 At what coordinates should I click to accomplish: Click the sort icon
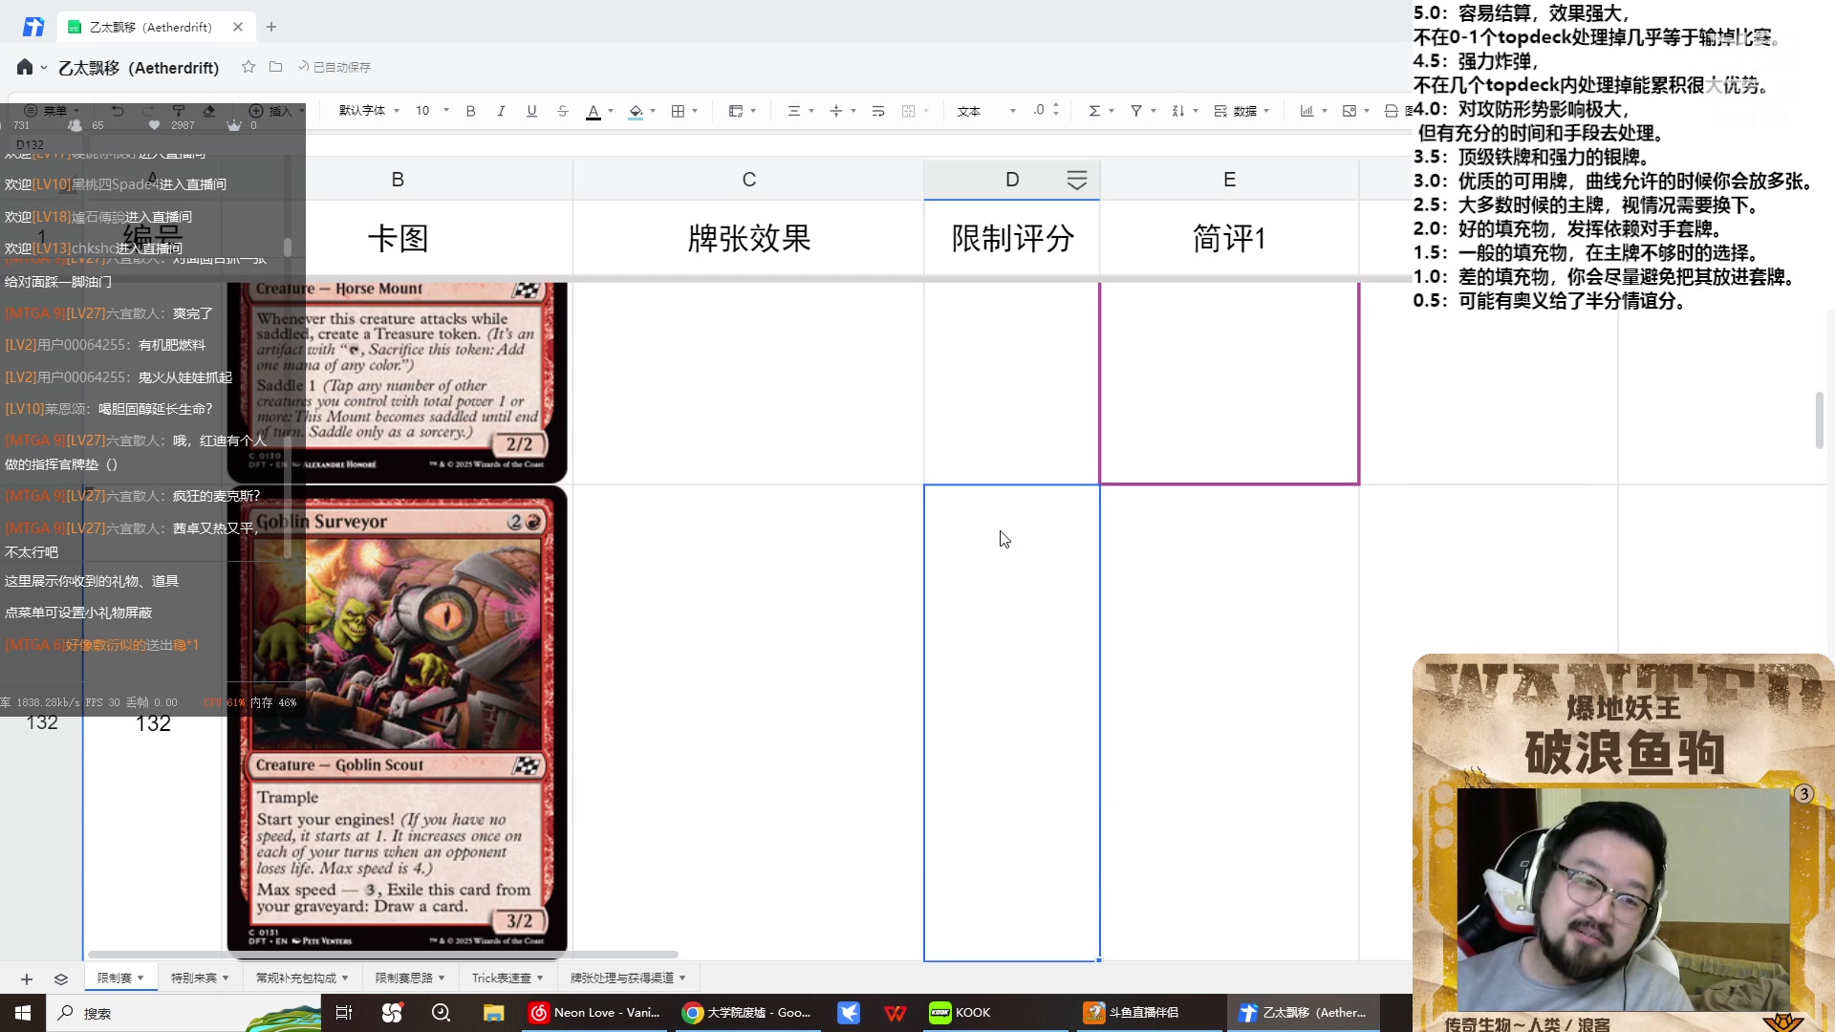(x=1178, y=111)
